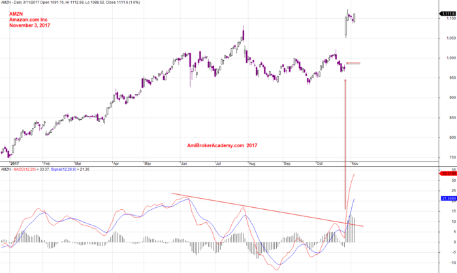Click the Signal(12,26,9) = 21.36 indicator label

tap(70, 169)
